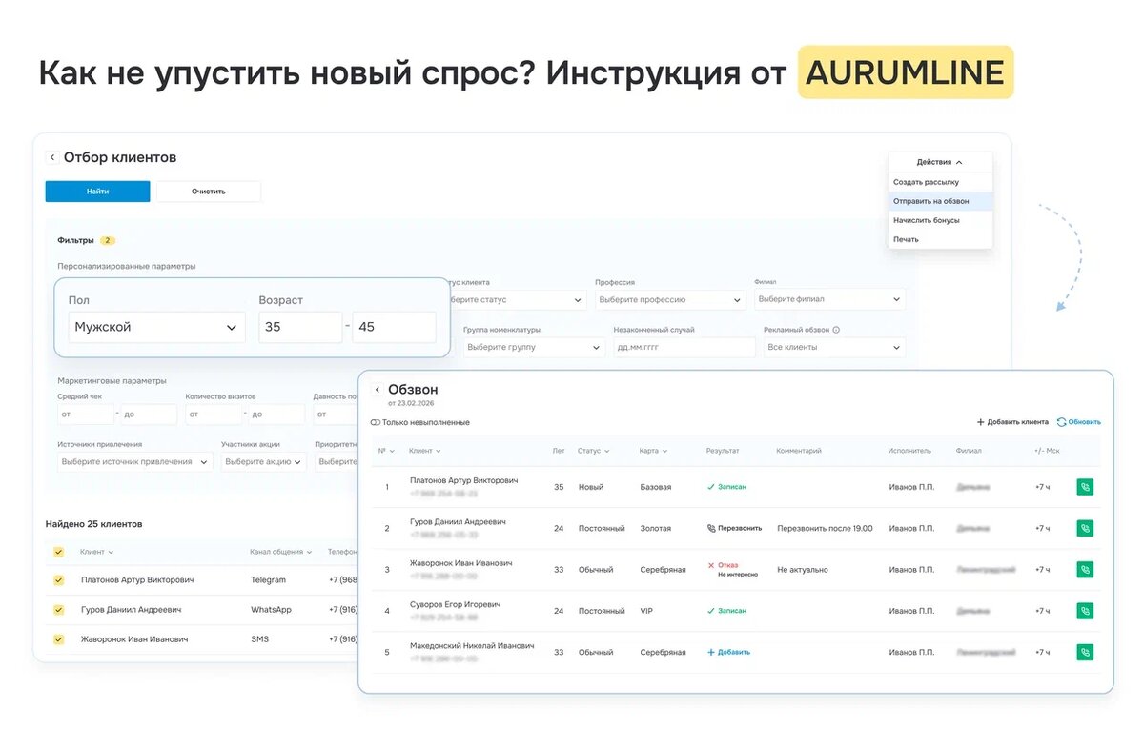Screen dimensions: 1144x729
Task: Uncheck Платонов Артур Викторович in found clients list
Action: pos(59,580)
